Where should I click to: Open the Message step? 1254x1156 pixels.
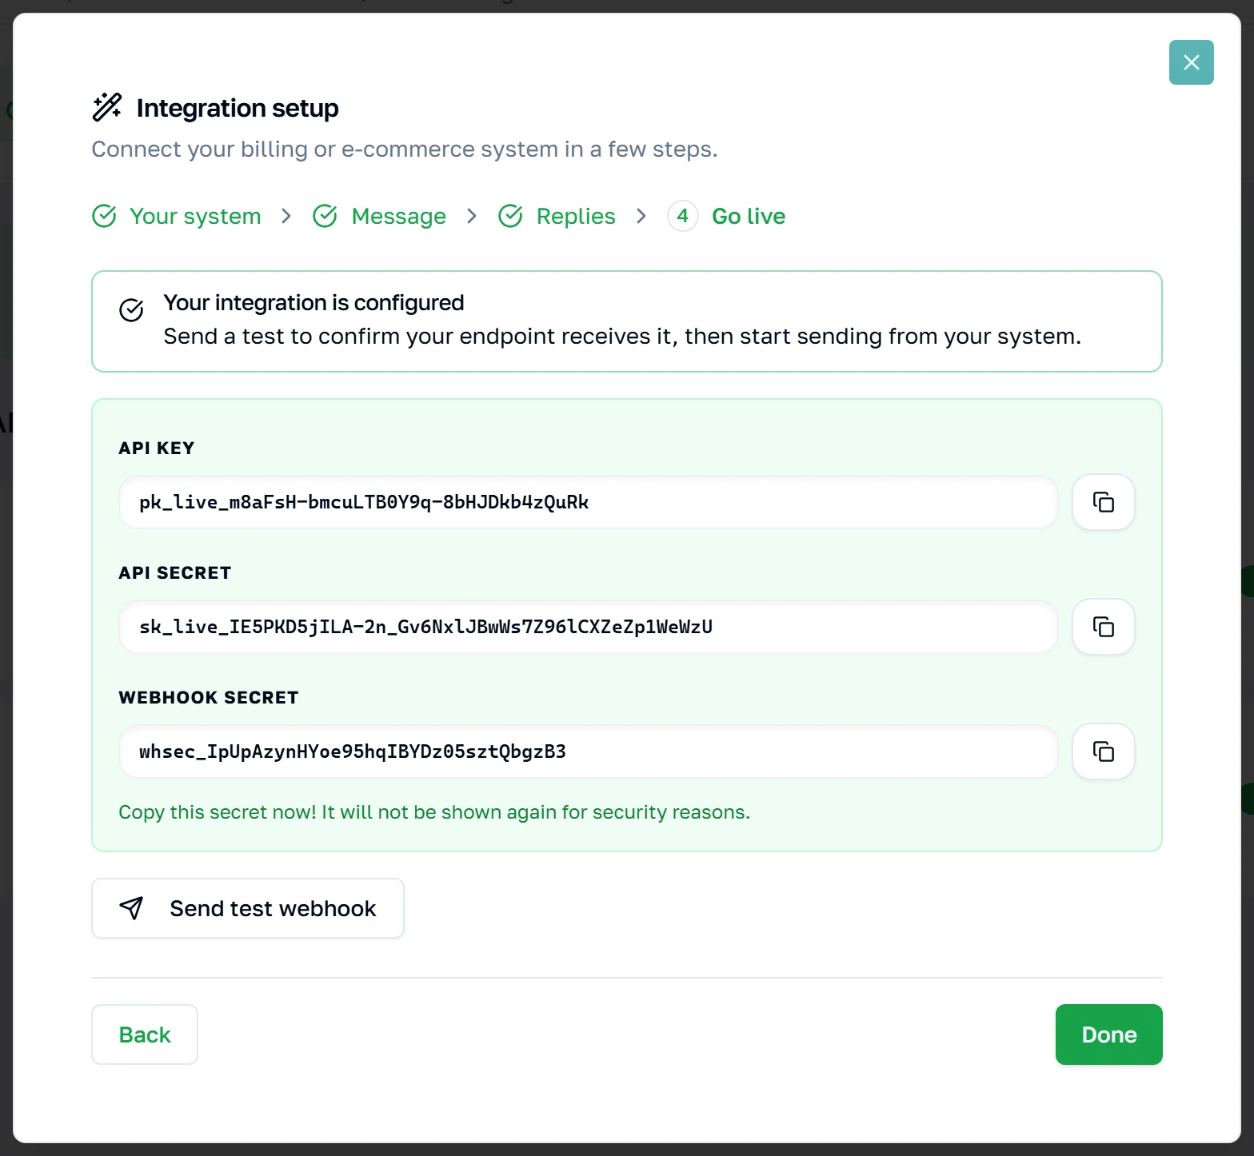[x=379, y=216]
